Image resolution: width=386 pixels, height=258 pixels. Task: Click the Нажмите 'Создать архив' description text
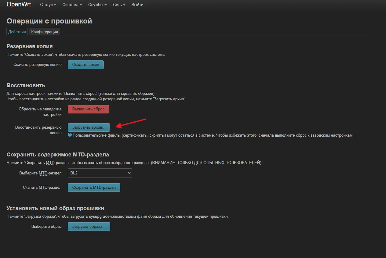(x=86, y=55)
